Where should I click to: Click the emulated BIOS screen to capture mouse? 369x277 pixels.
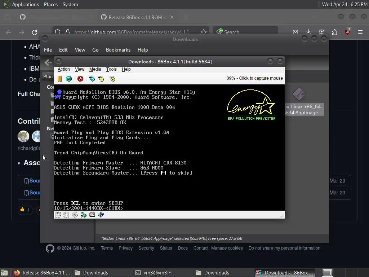[x=169, y=148]
